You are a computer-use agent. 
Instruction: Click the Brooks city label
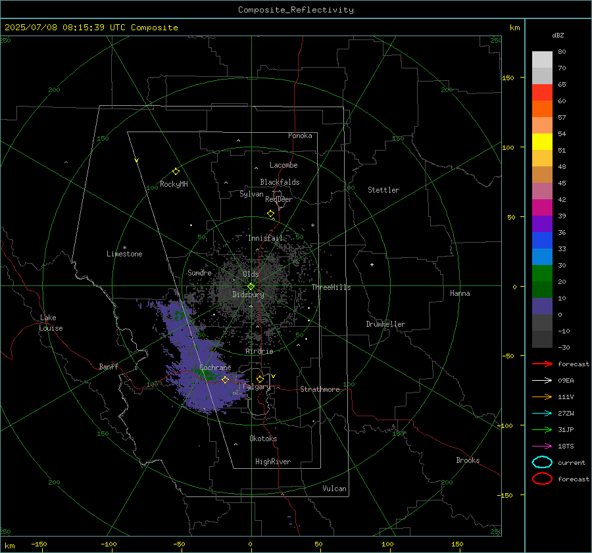[x=468, y=460]
